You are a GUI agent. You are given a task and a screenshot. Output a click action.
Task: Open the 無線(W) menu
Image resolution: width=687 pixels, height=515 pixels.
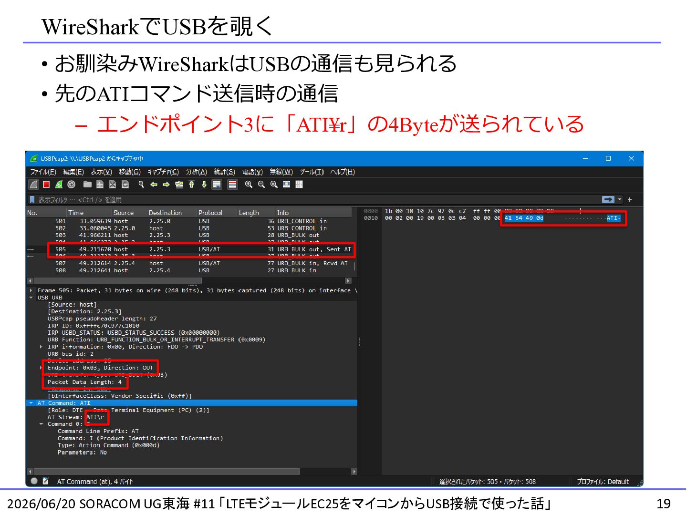click(x=281, y=172)
